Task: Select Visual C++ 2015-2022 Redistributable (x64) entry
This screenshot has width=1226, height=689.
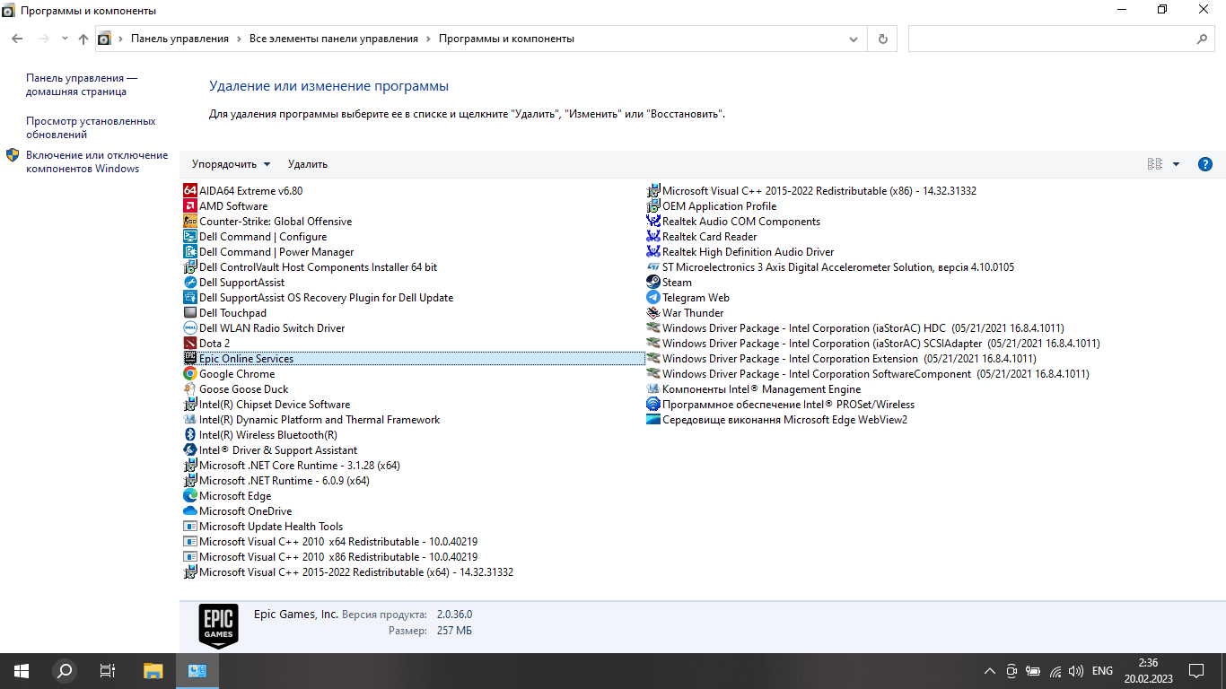Action: click(348, 572)
